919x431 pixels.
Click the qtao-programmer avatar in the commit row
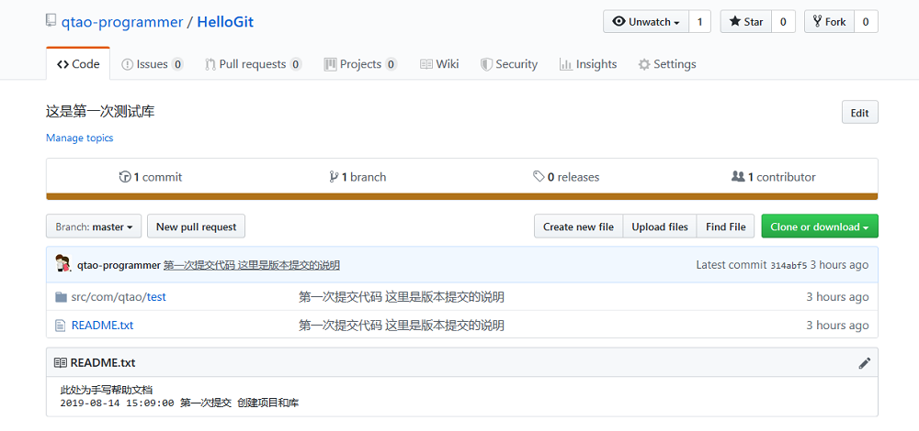[62, 264]
